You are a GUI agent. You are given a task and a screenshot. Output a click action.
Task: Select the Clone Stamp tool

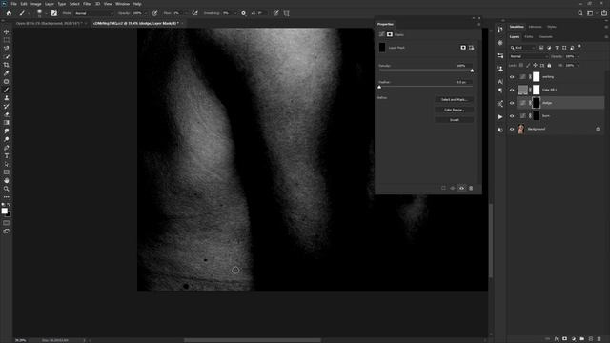coord(7,98)
